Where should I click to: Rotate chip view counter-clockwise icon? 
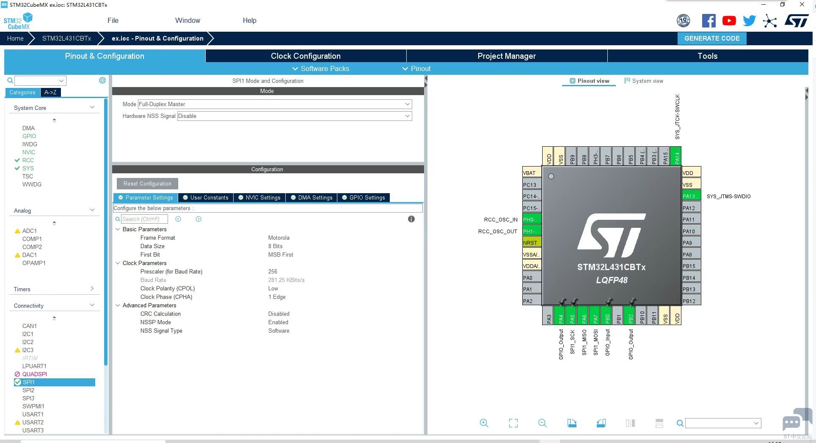pyautogui.click(x=601, y=423)
